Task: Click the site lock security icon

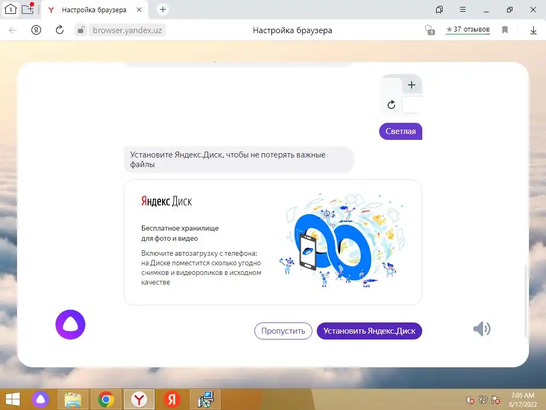Action: (81, 30)
